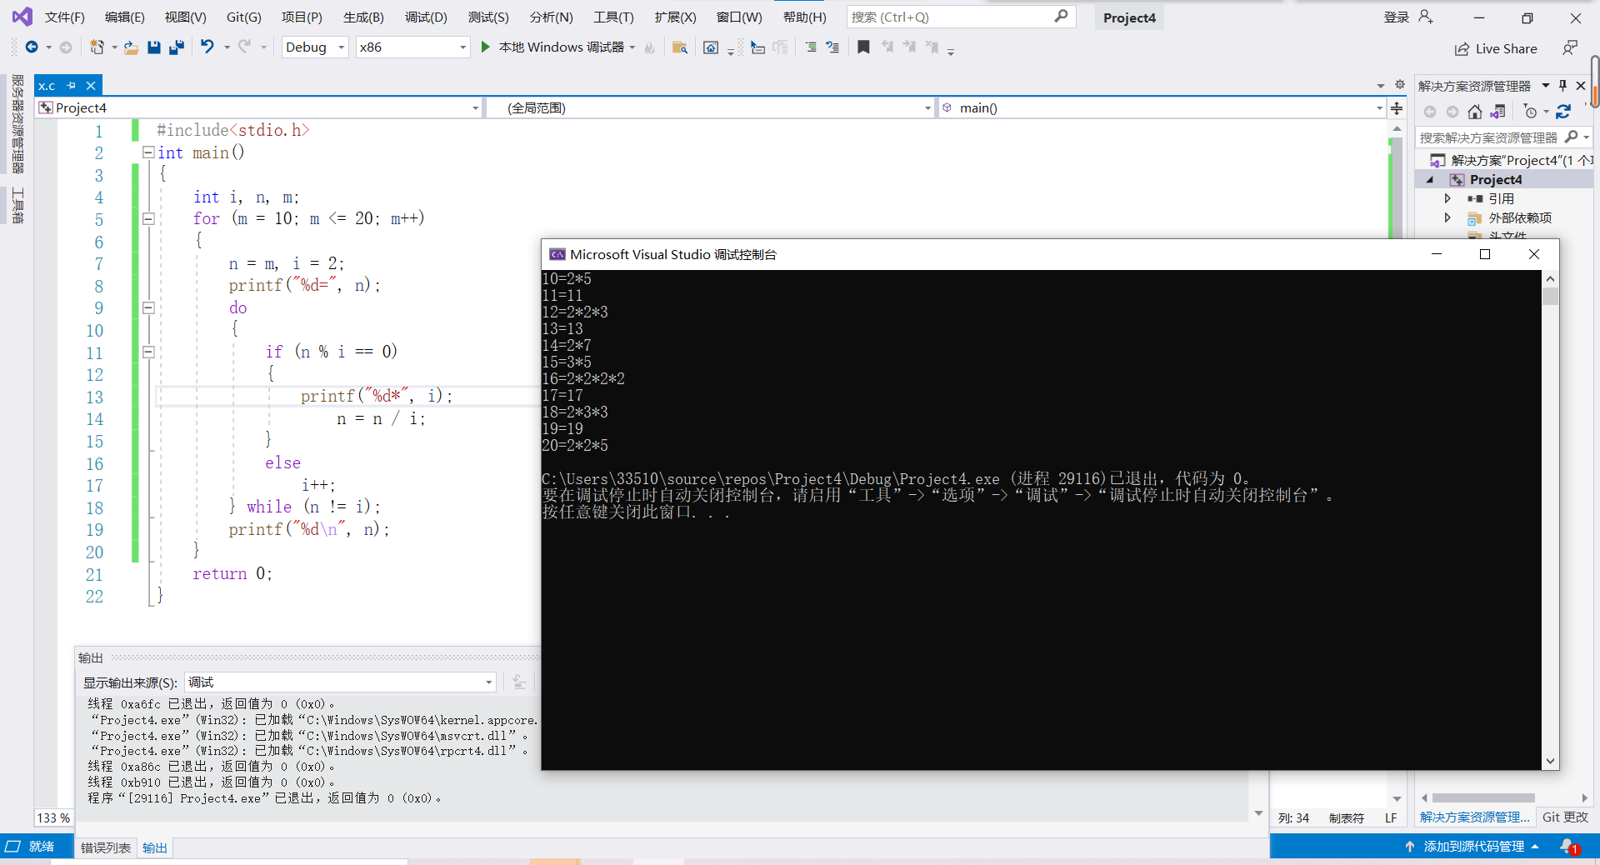Switch to the 输出 tab at bottom

click(155, 847)
